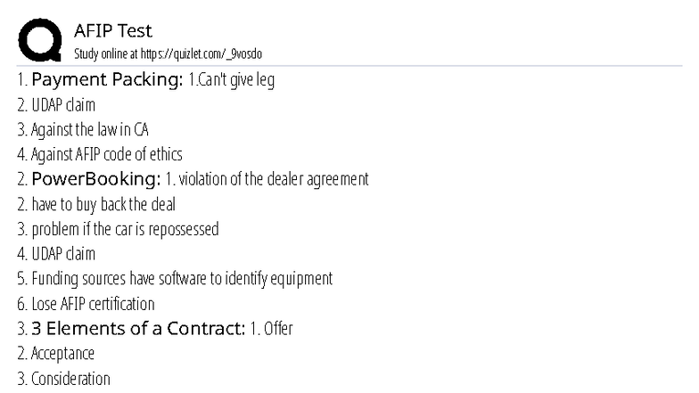Select the Payment Packing term heading

pos(107,79)
